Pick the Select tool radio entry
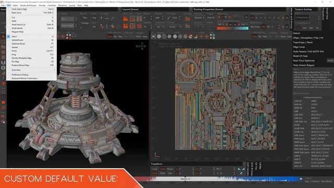Image resolution: width=334 pixels, height=188 pixels. click(x=31, y=37)
